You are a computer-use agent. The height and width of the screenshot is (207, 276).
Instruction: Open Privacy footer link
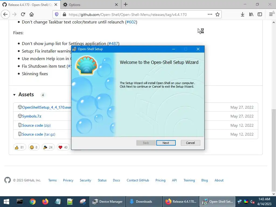[x=68, y=180]
